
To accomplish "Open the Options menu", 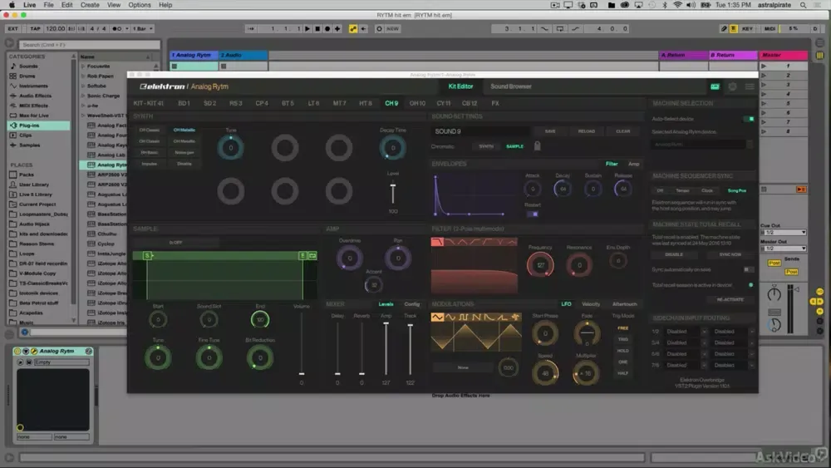I will pyautogui.click(x=140, y=5).
